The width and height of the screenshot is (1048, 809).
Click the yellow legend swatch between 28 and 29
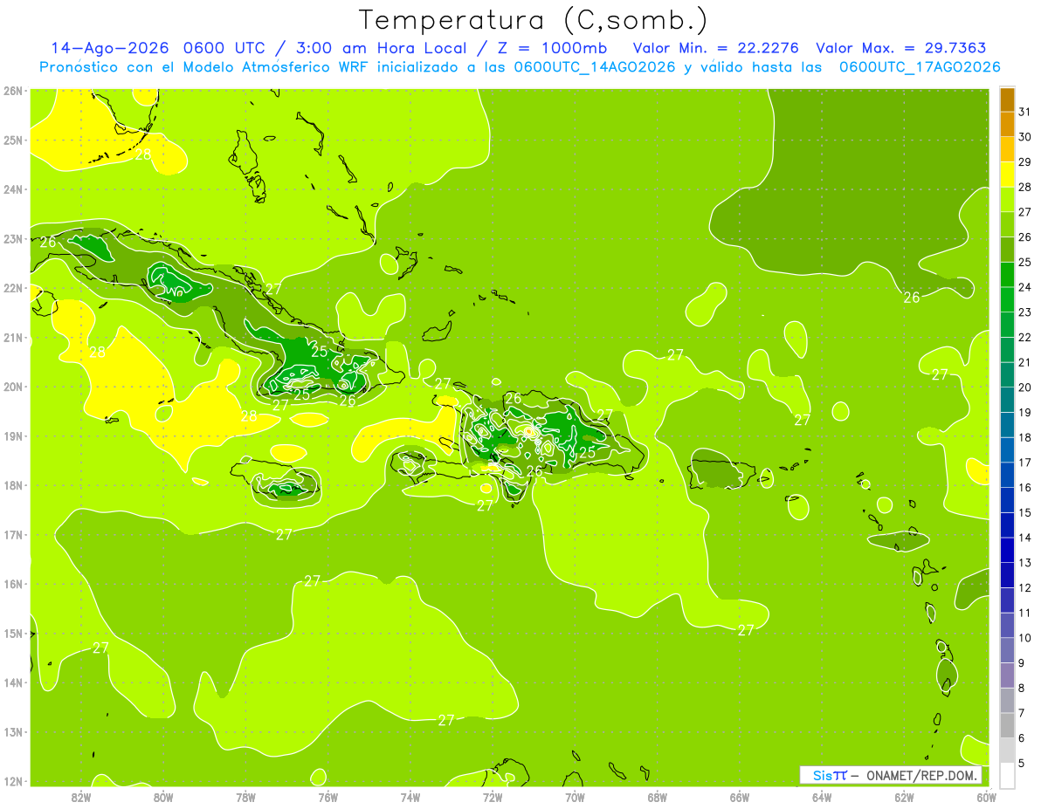pyautogui.click(x=1007, y=175)
